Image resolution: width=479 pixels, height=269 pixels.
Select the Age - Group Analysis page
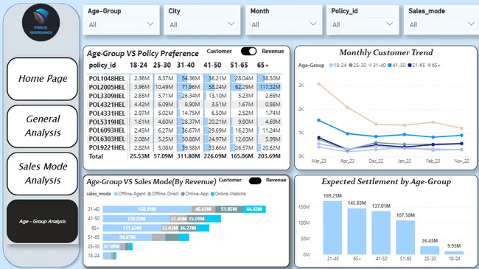pyautogui.click(x=43, y=221)
